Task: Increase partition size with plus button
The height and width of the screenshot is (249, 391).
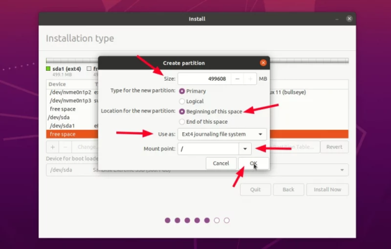Action: [x=250, y=79]
